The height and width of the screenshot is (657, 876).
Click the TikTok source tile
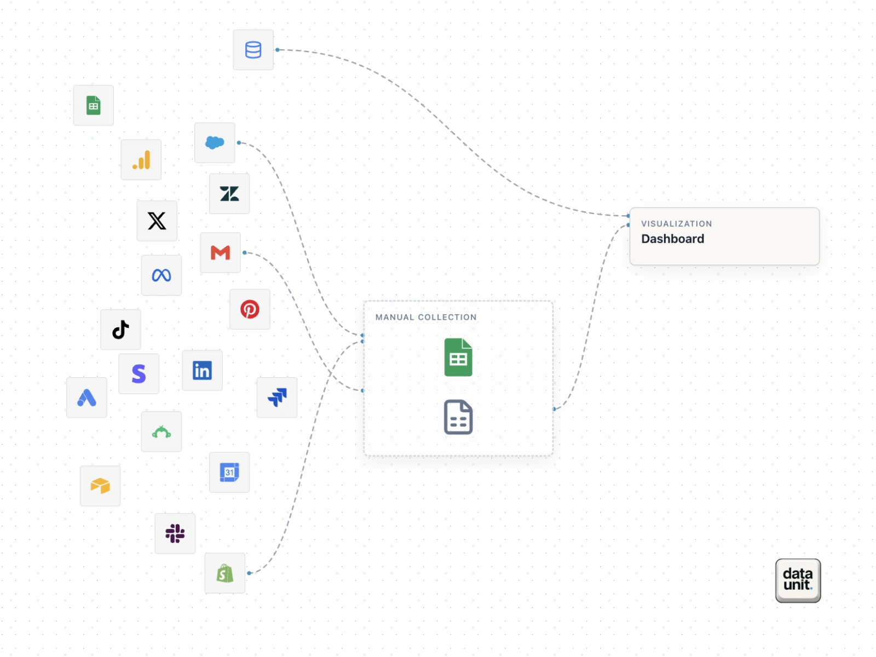(x=120, y=330)
